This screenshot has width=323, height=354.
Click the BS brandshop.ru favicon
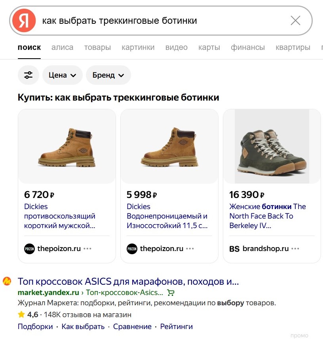pyautogui.click(x=234, y=248)
